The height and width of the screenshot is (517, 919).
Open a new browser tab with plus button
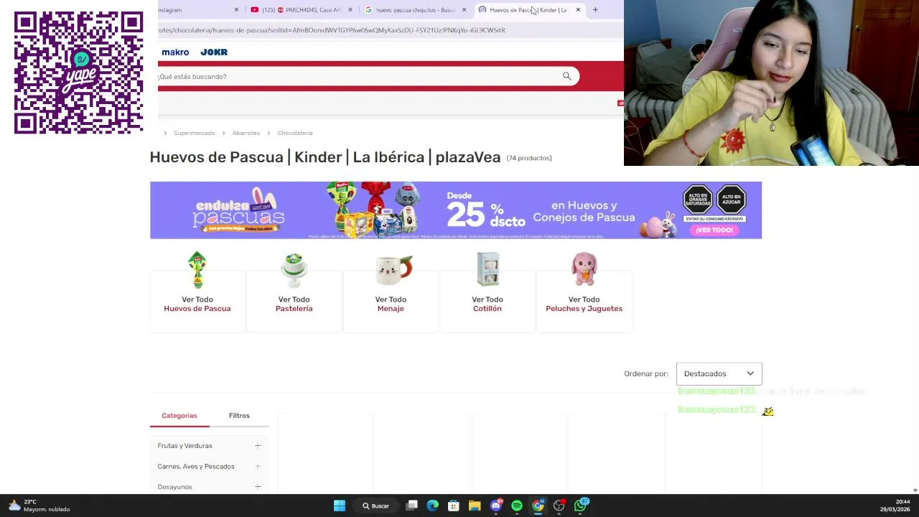click(x=595, y=10)
